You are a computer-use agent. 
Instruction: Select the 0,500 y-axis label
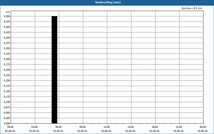7,16
